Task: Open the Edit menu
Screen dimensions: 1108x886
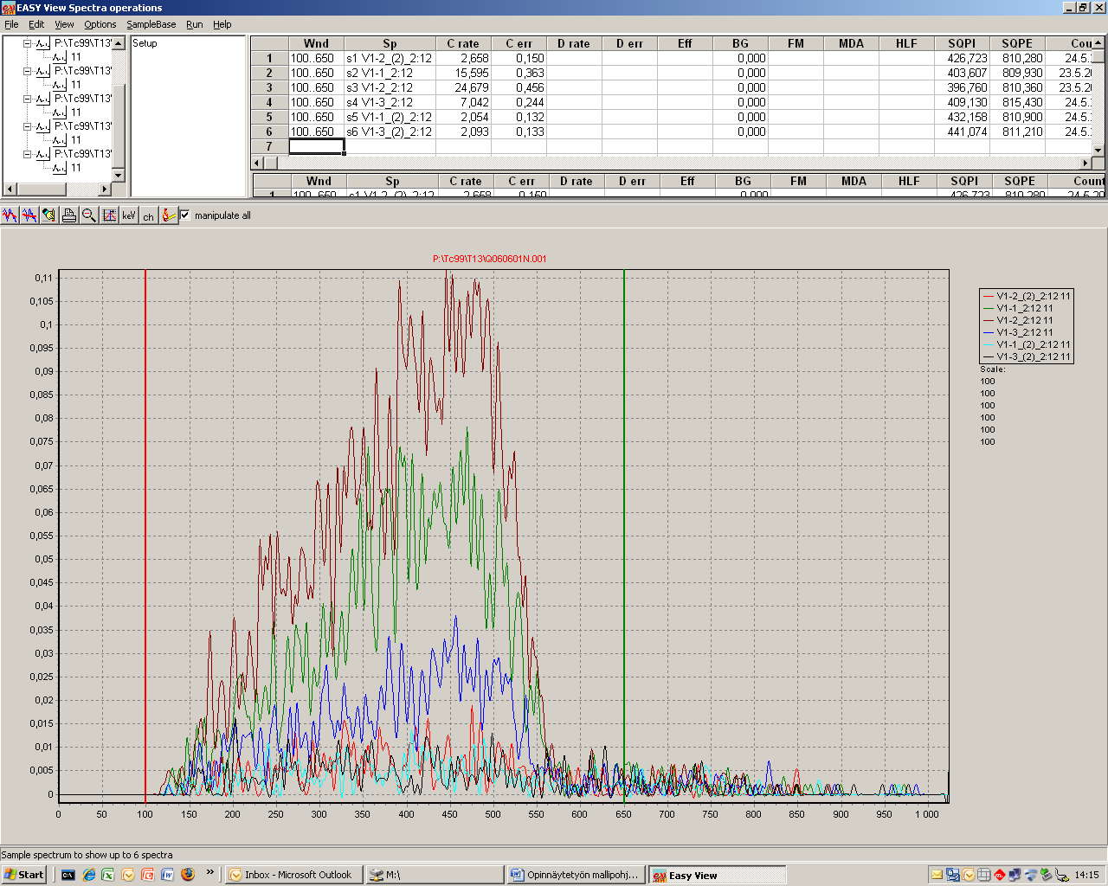Action: (36, 24)
